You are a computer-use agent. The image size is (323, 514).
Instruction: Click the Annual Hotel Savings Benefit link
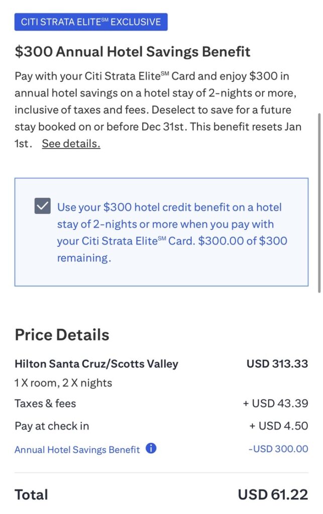pos(77,450)
